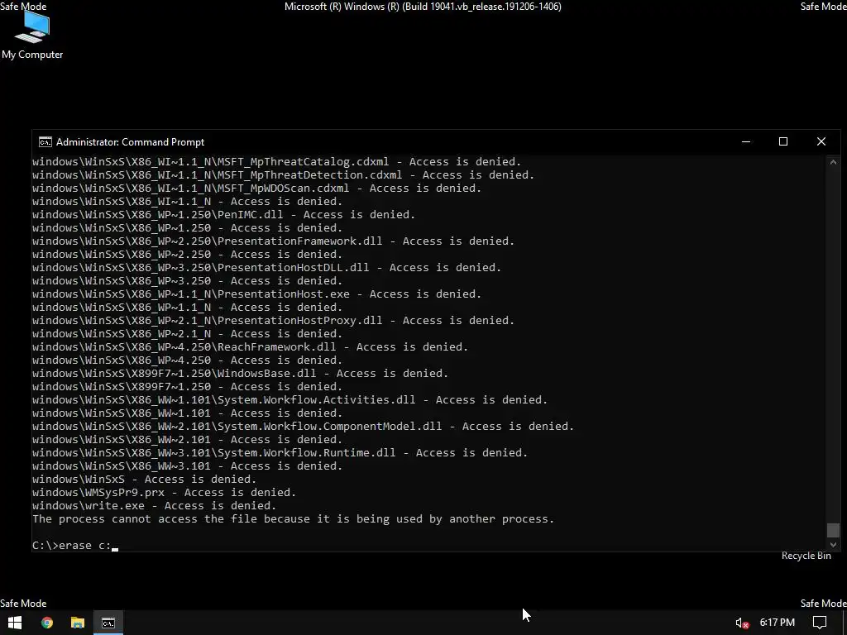Click the 'erase c:' command input line
The width and height of the screenshot is (847, 635).
pos(75,546)
